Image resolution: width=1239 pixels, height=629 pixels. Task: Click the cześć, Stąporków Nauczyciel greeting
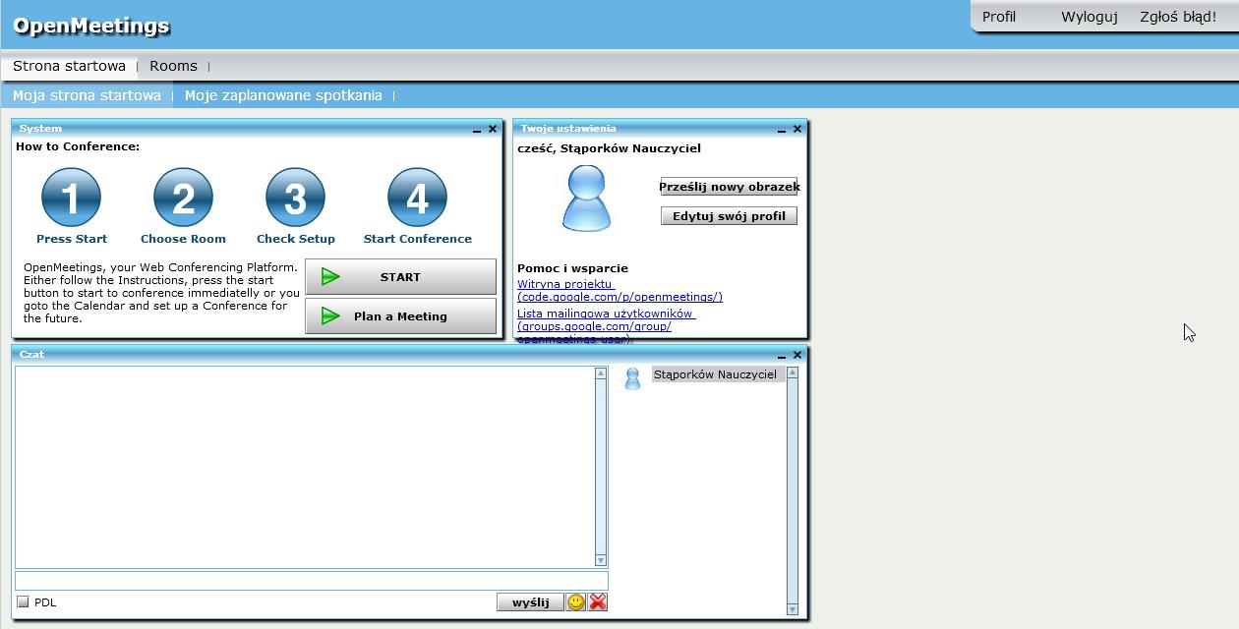(x=610, y=148)
